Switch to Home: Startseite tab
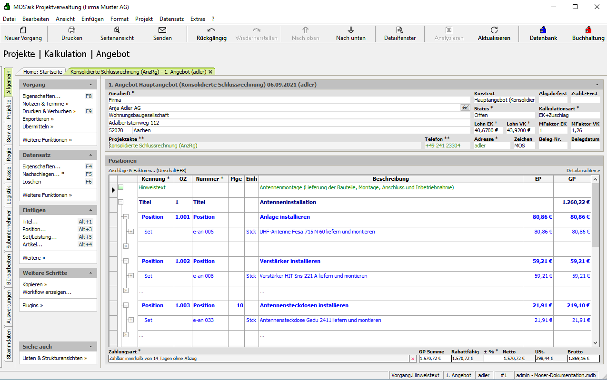 (x=43, y=72)
